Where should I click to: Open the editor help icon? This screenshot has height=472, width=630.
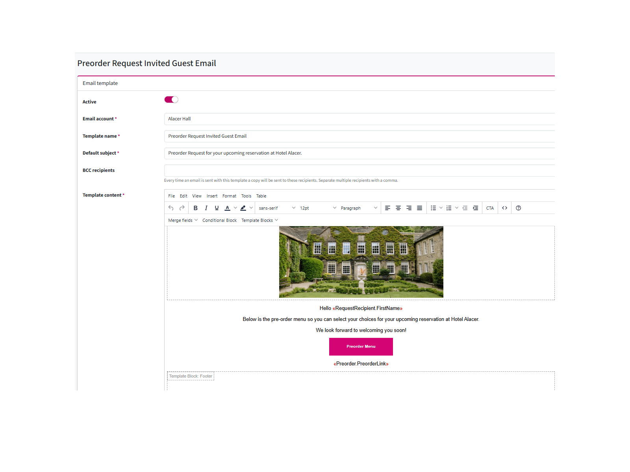pos(518,208)
